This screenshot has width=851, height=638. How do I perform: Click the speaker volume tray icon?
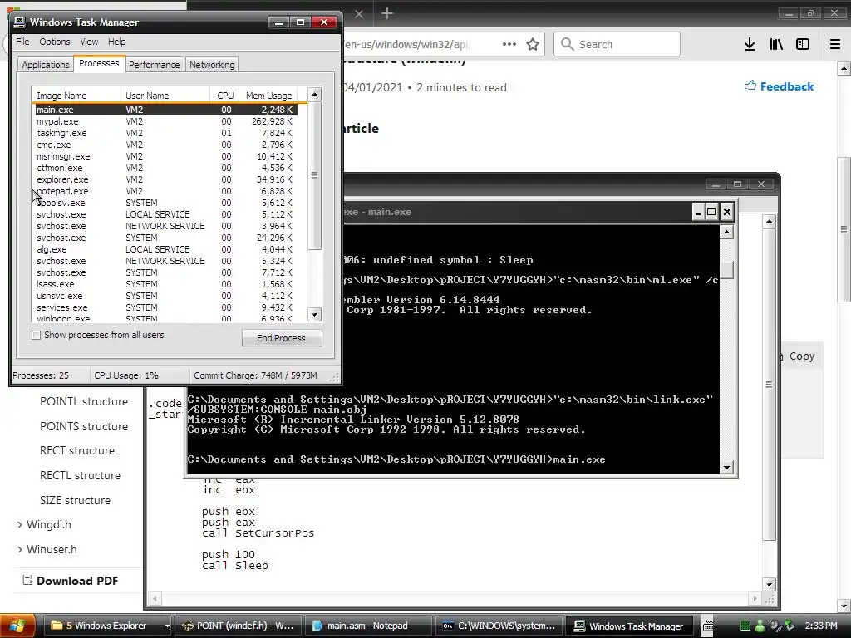[775, 626]
